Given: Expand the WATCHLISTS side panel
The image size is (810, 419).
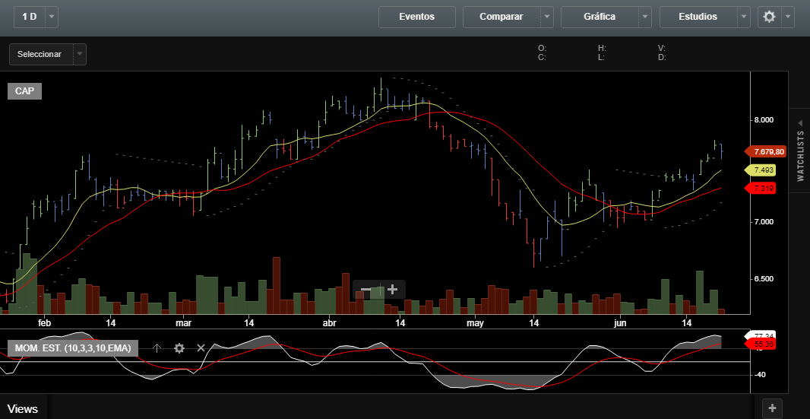Looking at the screenshot, I should [799, 150].
